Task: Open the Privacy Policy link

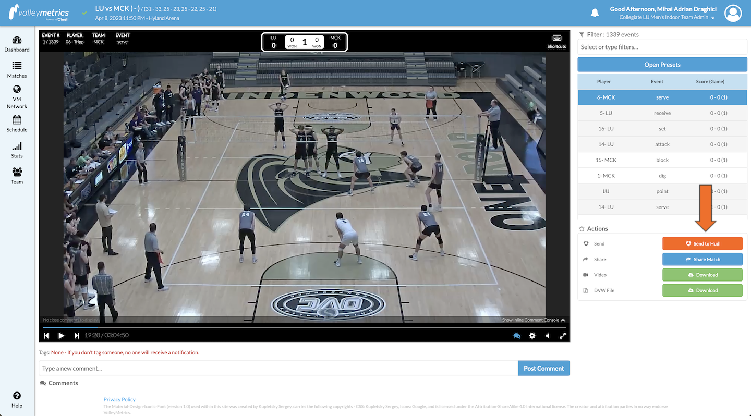Action: pos(119,399)
